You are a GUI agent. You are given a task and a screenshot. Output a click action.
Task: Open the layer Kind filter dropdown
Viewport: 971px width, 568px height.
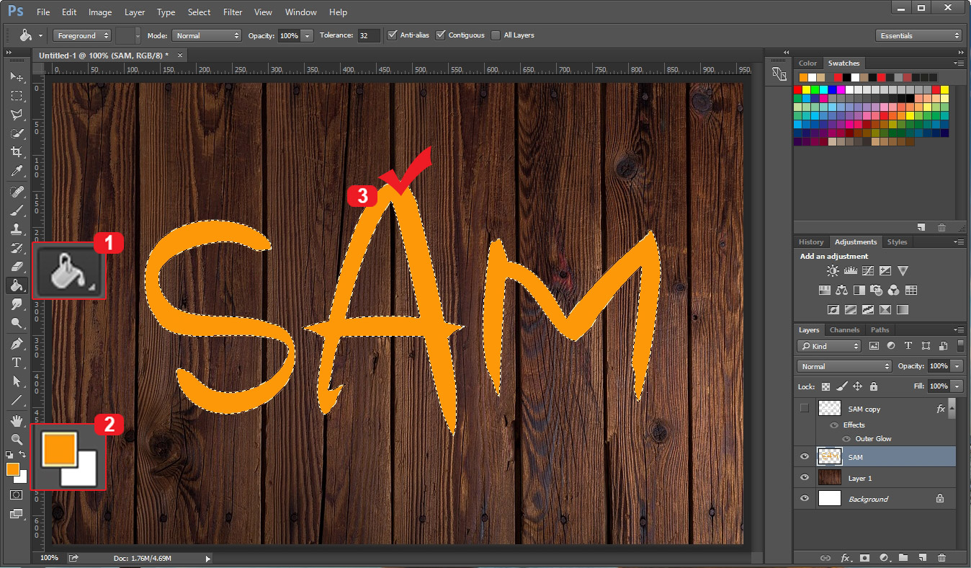click(829, 346)
